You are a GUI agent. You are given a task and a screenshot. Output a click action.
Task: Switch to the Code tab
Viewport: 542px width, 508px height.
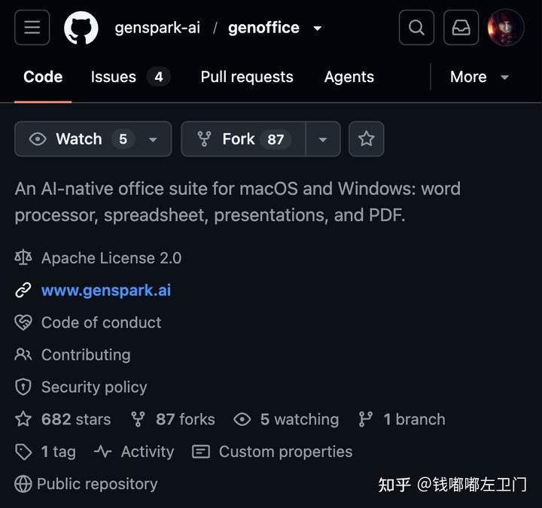tap(43, 77)
